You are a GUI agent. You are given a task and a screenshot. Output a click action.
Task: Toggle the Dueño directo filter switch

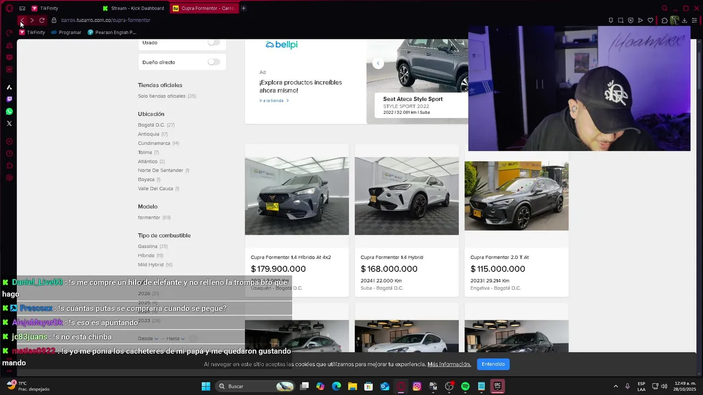point(214,62)
